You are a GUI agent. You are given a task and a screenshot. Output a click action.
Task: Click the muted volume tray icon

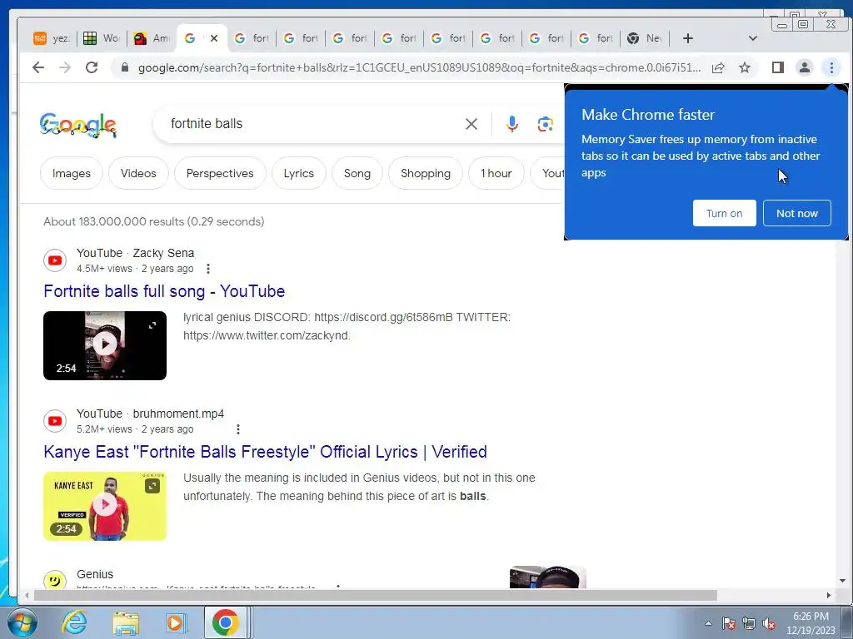[x=769, y=623]
